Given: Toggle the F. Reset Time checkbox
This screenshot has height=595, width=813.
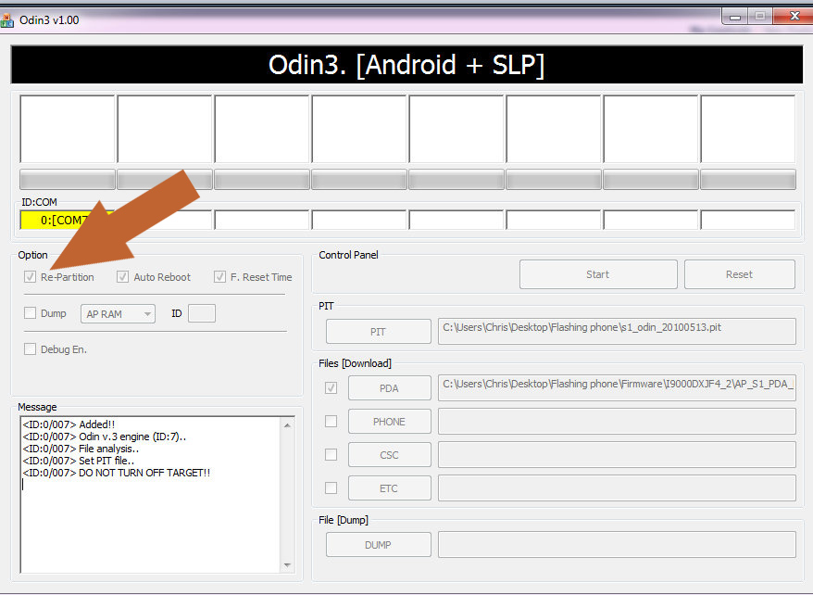Looking at the screenshot, I should click(x=219, y=276).
